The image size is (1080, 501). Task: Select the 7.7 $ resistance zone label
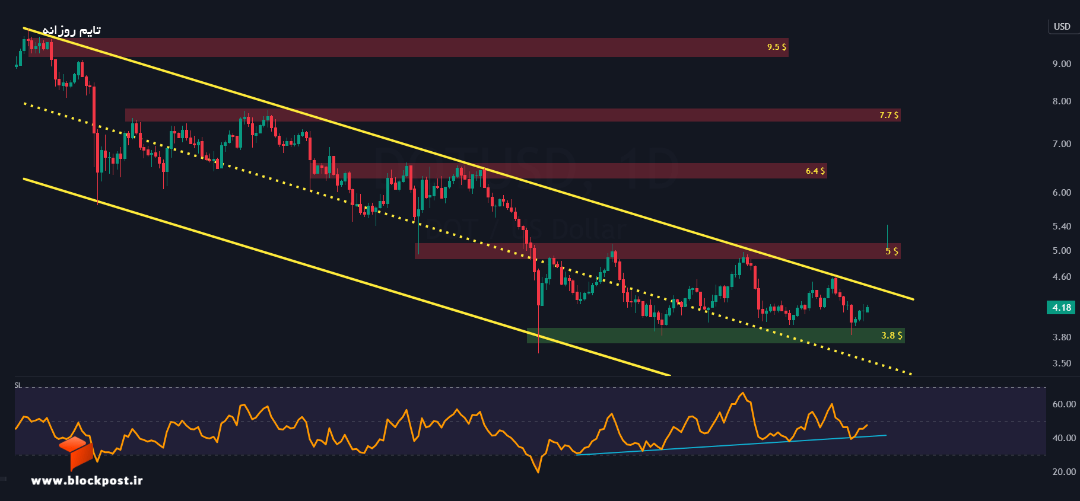(x=889, y=115)
